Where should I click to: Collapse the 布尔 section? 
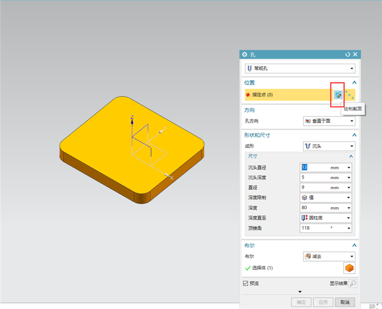coord(354,245)
